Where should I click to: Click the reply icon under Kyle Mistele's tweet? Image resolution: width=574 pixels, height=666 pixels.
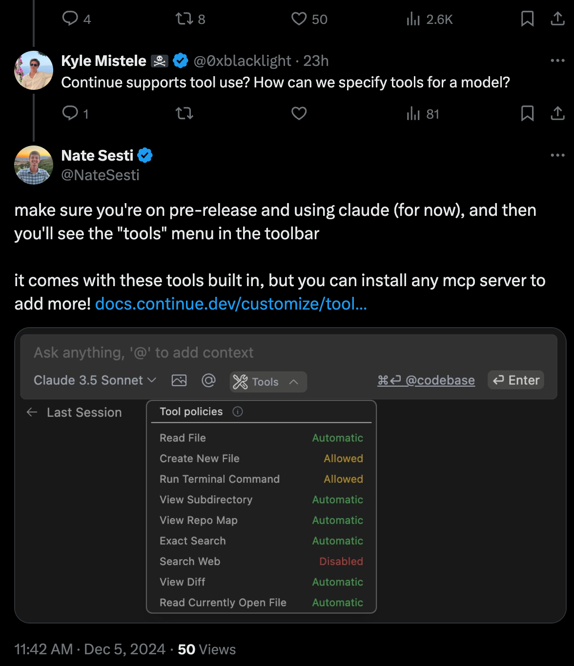click(70, 114)
